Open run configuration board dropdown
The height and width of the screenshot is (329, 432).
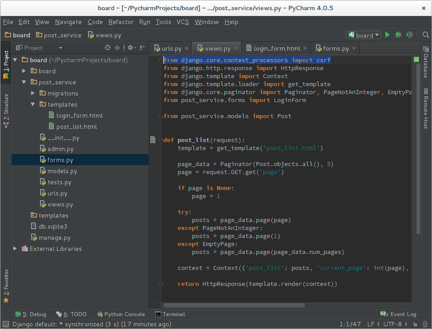(364, 35)
